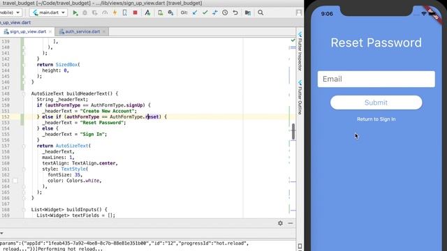Click line number 152 in gutter

pyautogui.click(x=6, y=117)
